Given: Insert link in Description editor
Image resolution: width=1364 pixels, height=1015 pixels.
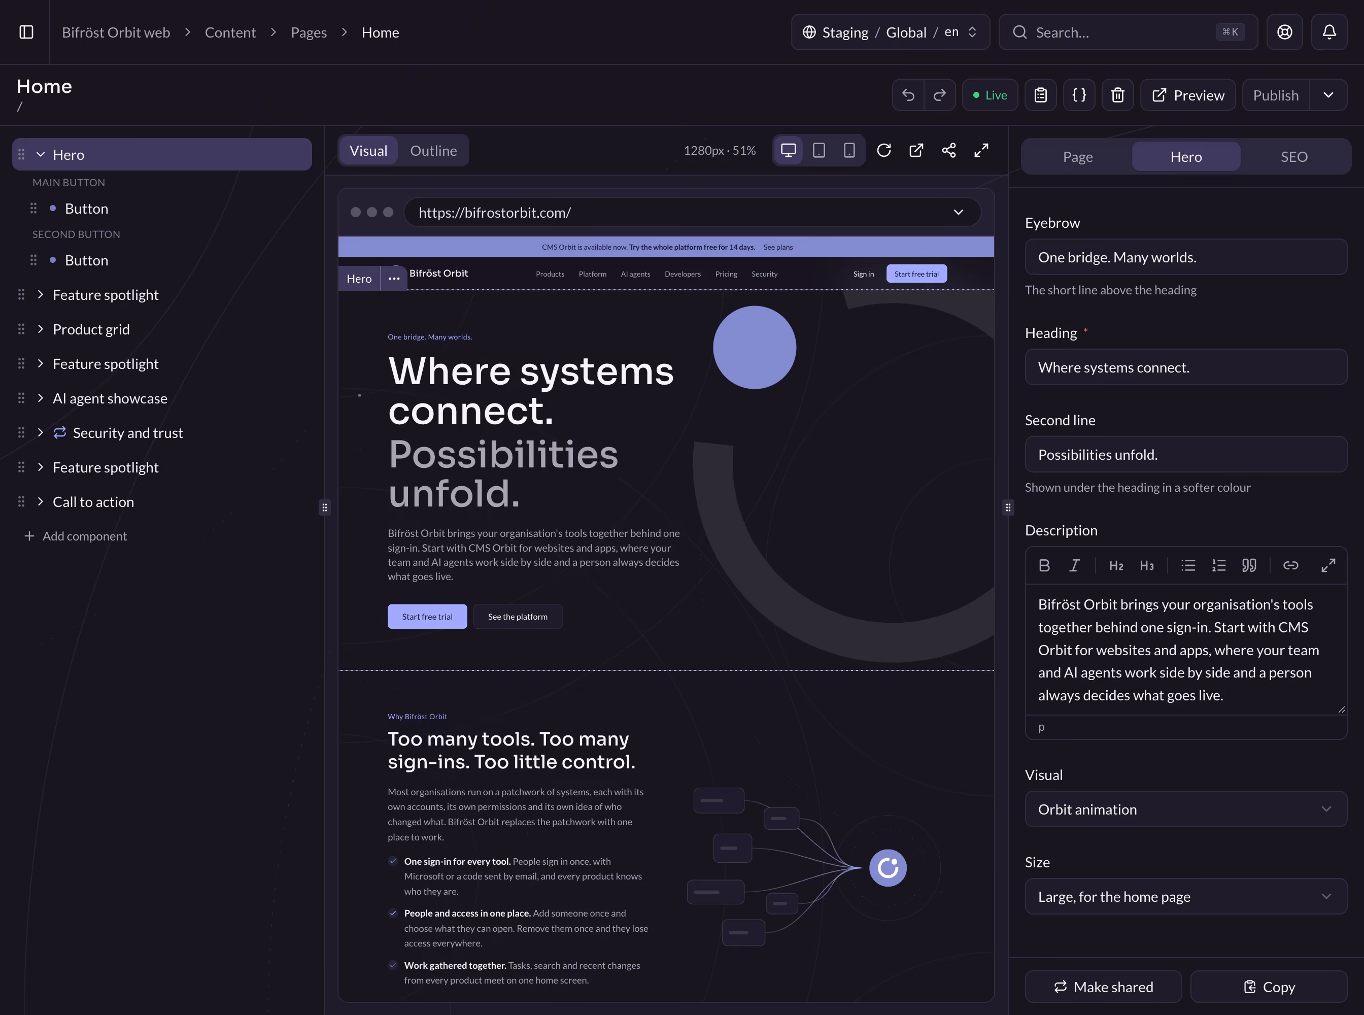Looking at the screenshot, I should point(1291,565).
